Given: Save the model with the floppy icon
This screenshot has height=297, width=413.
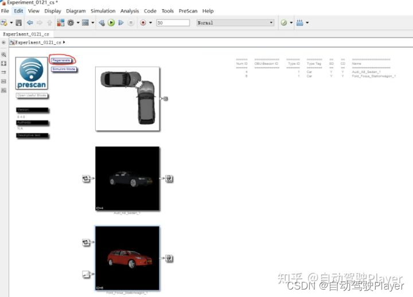Looking at the screenshot, I should click(19, 23).
